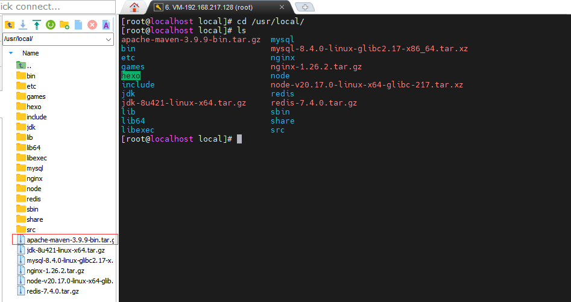
Task: Click share directory name in terminal output
Action: [x=283, y=121]
